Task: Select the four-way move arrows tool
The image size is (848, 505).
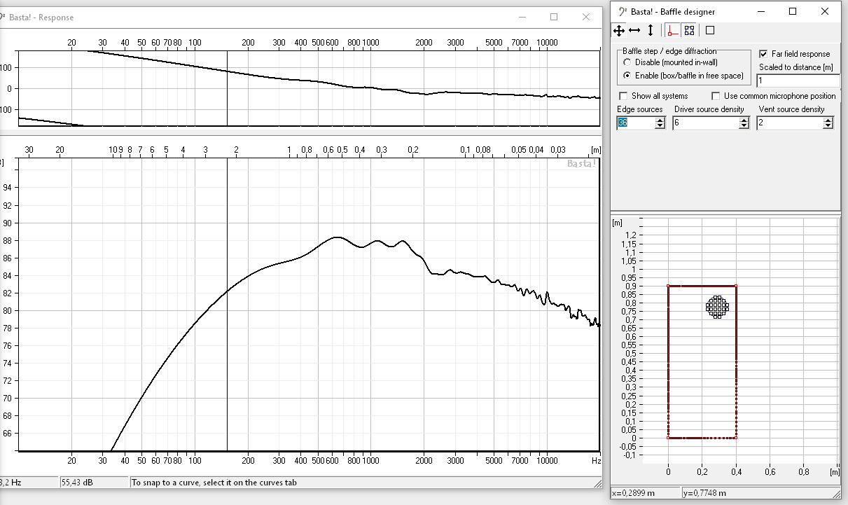Action: tap(619, 30)
